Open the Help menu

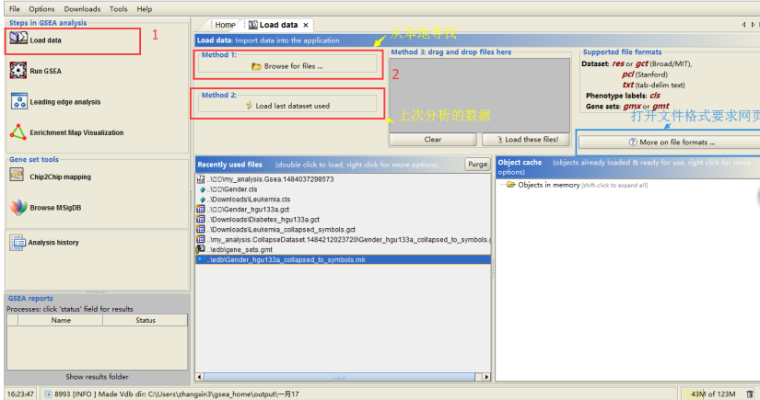click(145, 8)
